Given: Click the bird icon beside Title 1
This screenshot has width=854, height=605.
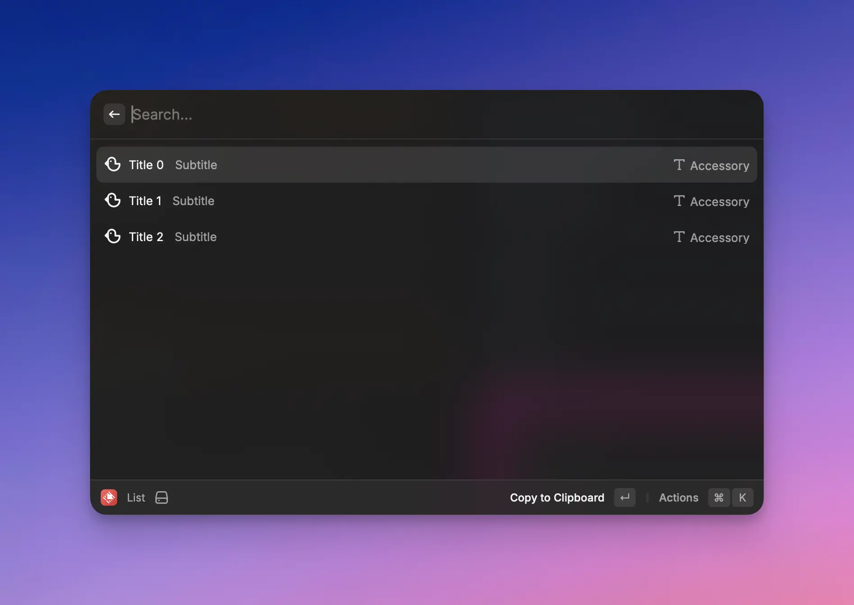Looking at the screenshot, I should click(113, 200).
